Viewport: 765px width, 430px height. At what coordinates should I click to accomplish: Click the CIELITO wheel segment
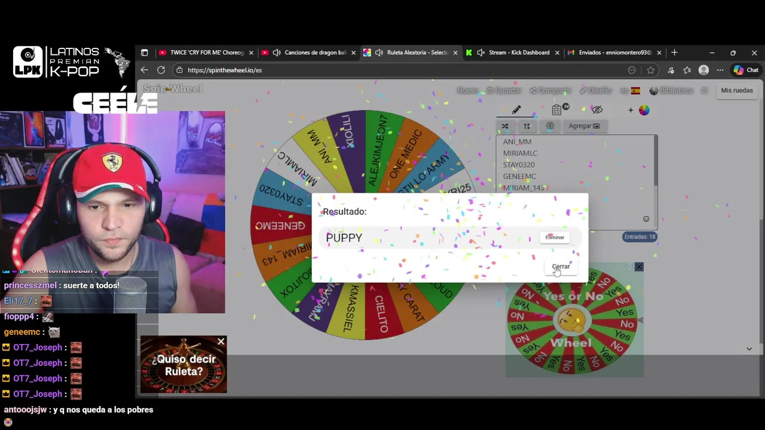click(380, 313)
